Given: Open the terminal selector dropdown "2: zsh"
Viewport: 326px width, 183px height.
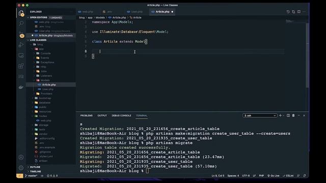Looking at the screenshot, I should tap(260, 115).
